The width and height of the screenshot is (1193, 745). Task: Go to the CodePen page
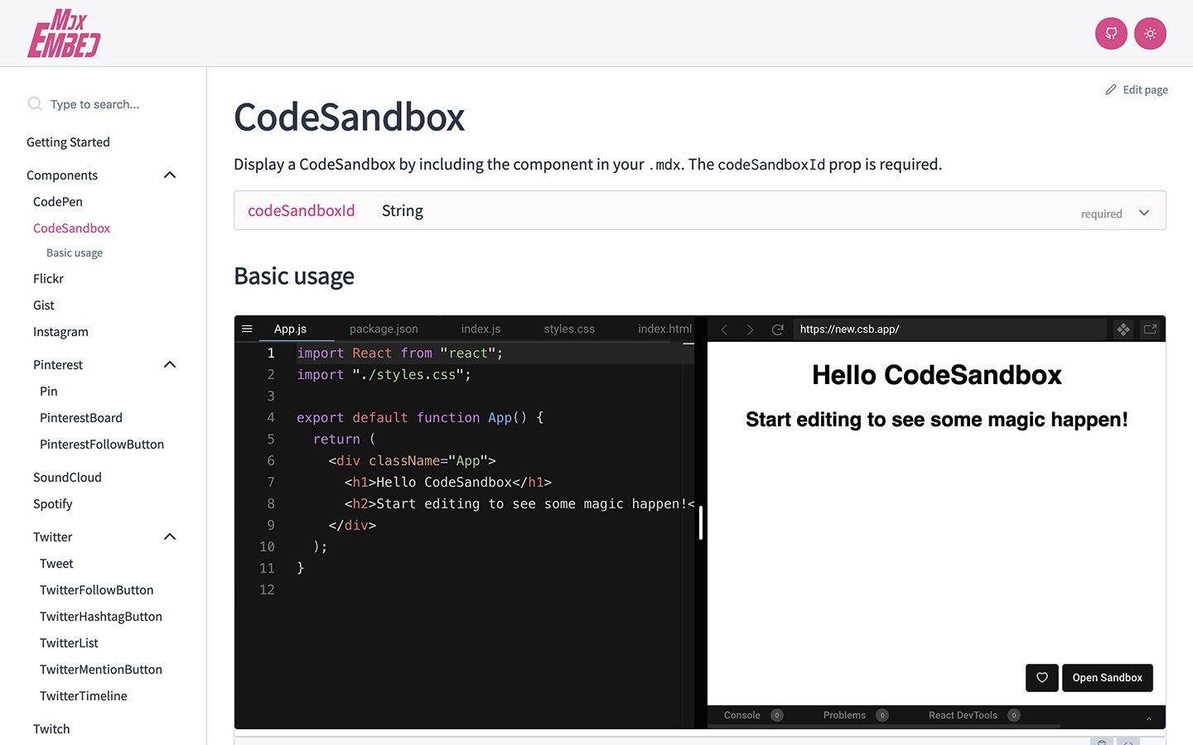[58, 202]
